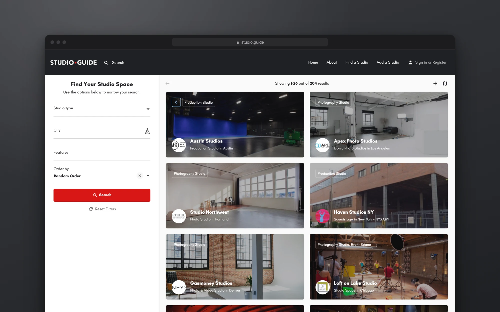Open the Studio Northwest title
This screenshot has width=500, height=312.
[209, 212]
